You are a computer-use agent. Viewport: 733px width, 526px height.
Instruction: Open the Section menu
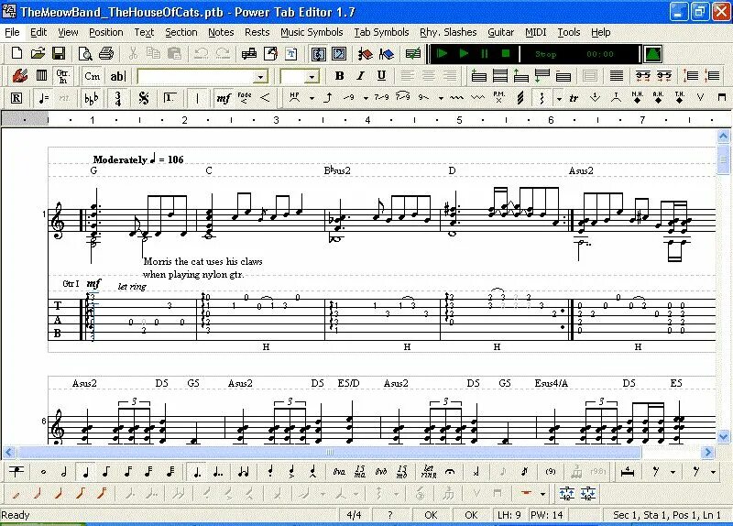click(181, 32)
